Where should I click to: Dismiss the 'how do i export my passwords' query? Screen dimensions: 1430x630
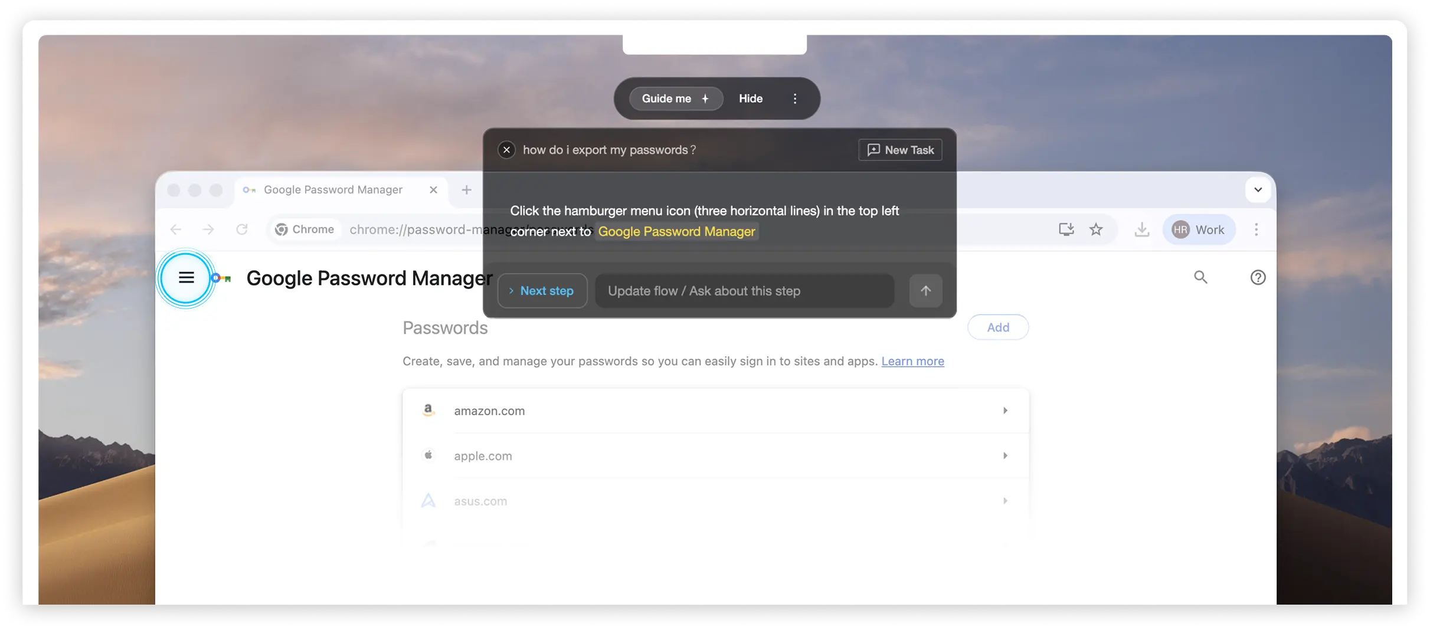point(506,150)
